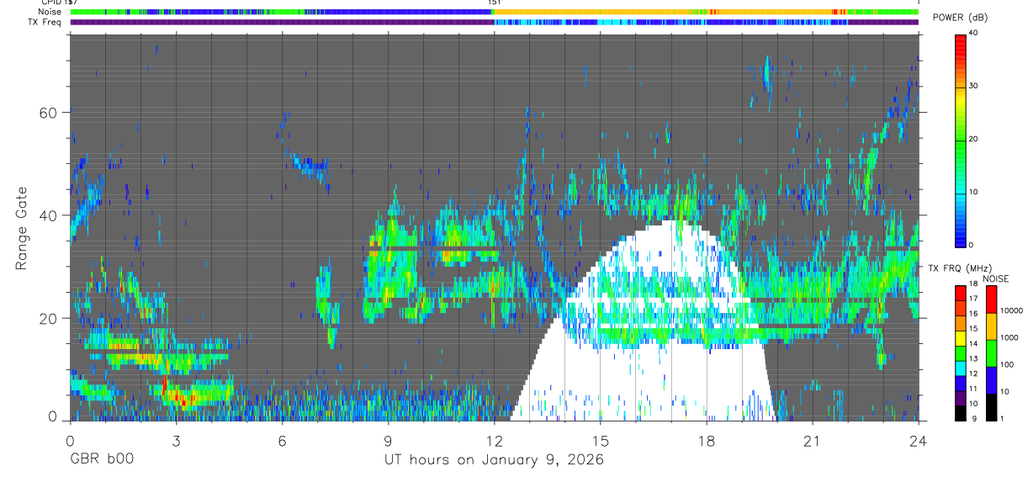This screenshot has width=1033, height=477.
Task: Click the '20' label on POWER colorbar
Action: point(975,139)
